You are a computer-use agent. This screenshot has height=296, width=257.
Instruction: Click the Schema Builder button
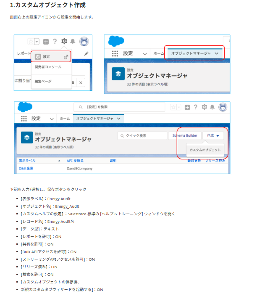pos(185,135)
